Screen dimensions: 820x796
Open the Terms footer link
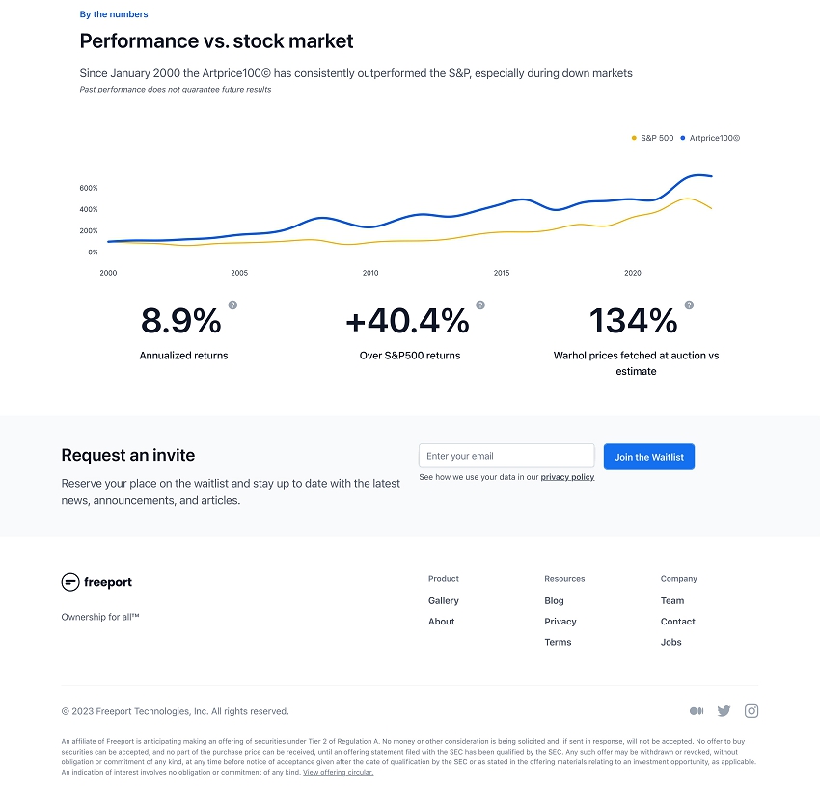pyautogui.click(x=558, y=642)
